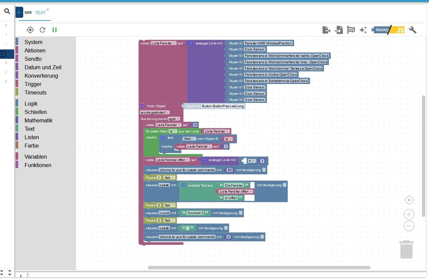Edit the 'Die Fenster' text field
The image size is (429, 280).
coord(234,185)
